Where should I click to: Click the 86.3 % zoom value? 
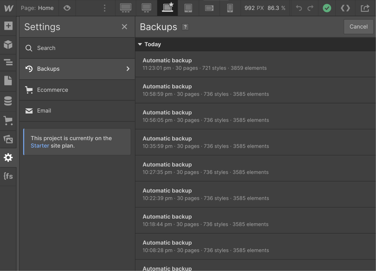(276, 8)
